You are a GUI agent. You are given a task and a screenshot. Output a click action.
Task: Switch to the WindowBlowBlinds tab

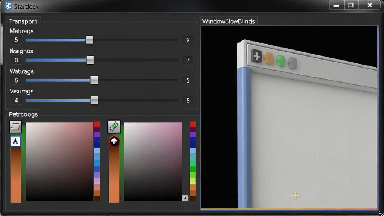(228, 21)
